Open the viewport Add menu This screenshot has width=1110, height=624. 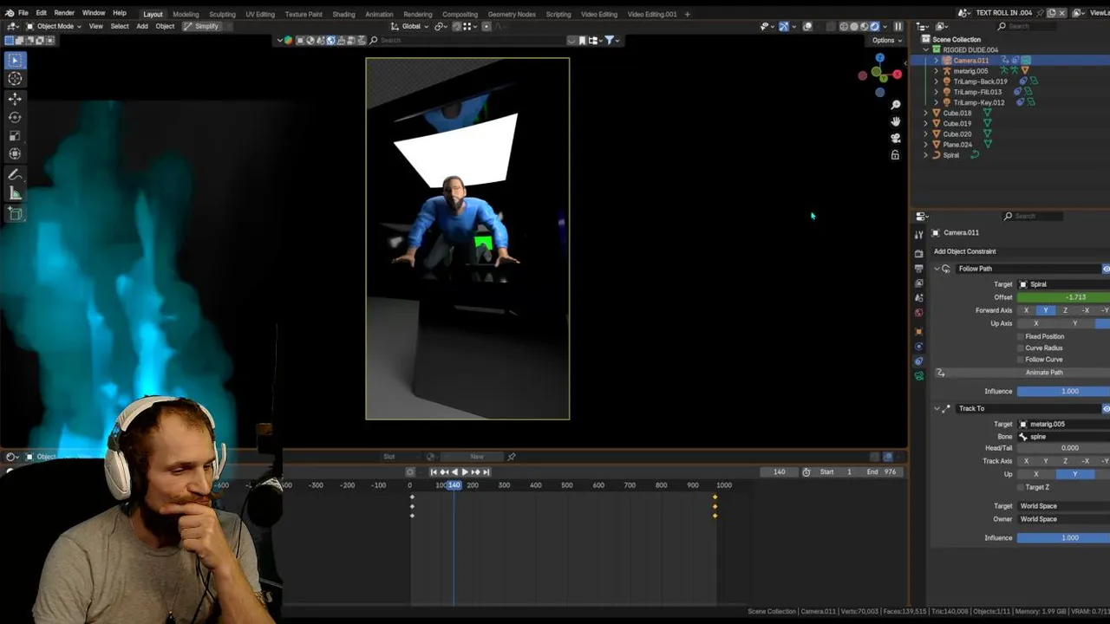click(141, 26)
